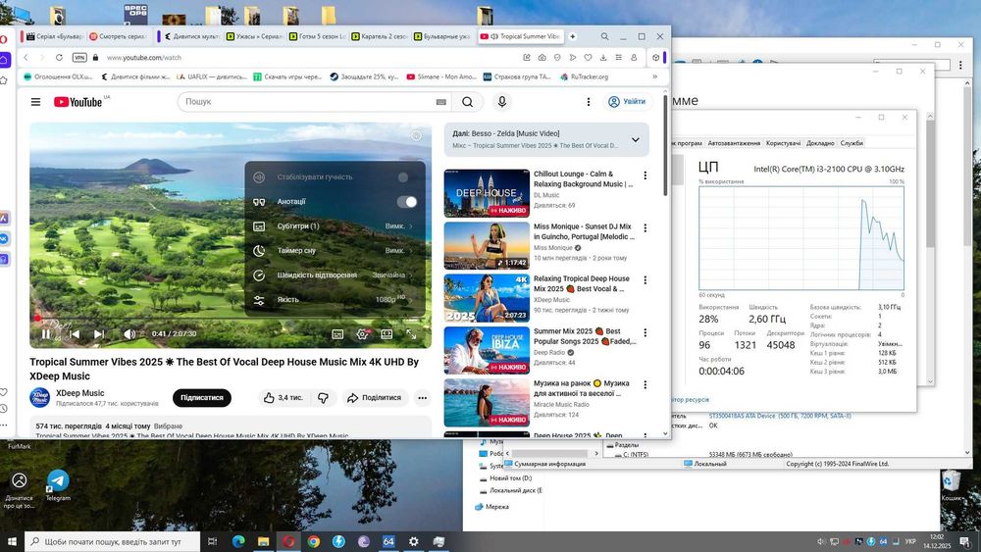Open the Автозавантаження tab in Task Manager
The height and width of the screenshot is (552, 981).
coord(734,143)
